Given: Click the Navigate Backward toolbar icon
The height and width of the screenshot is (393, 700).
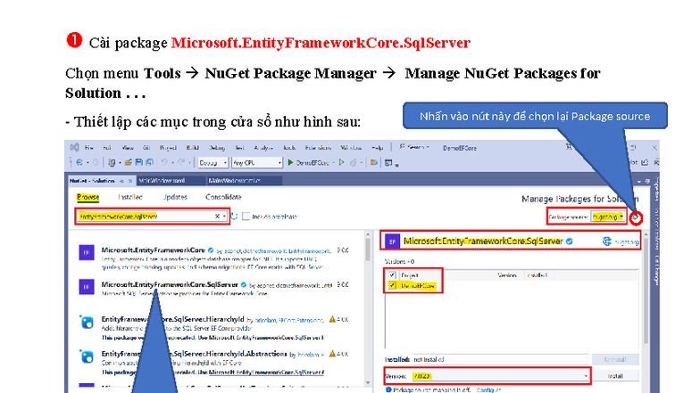Looking at the screenshot, I should point(79,162).
